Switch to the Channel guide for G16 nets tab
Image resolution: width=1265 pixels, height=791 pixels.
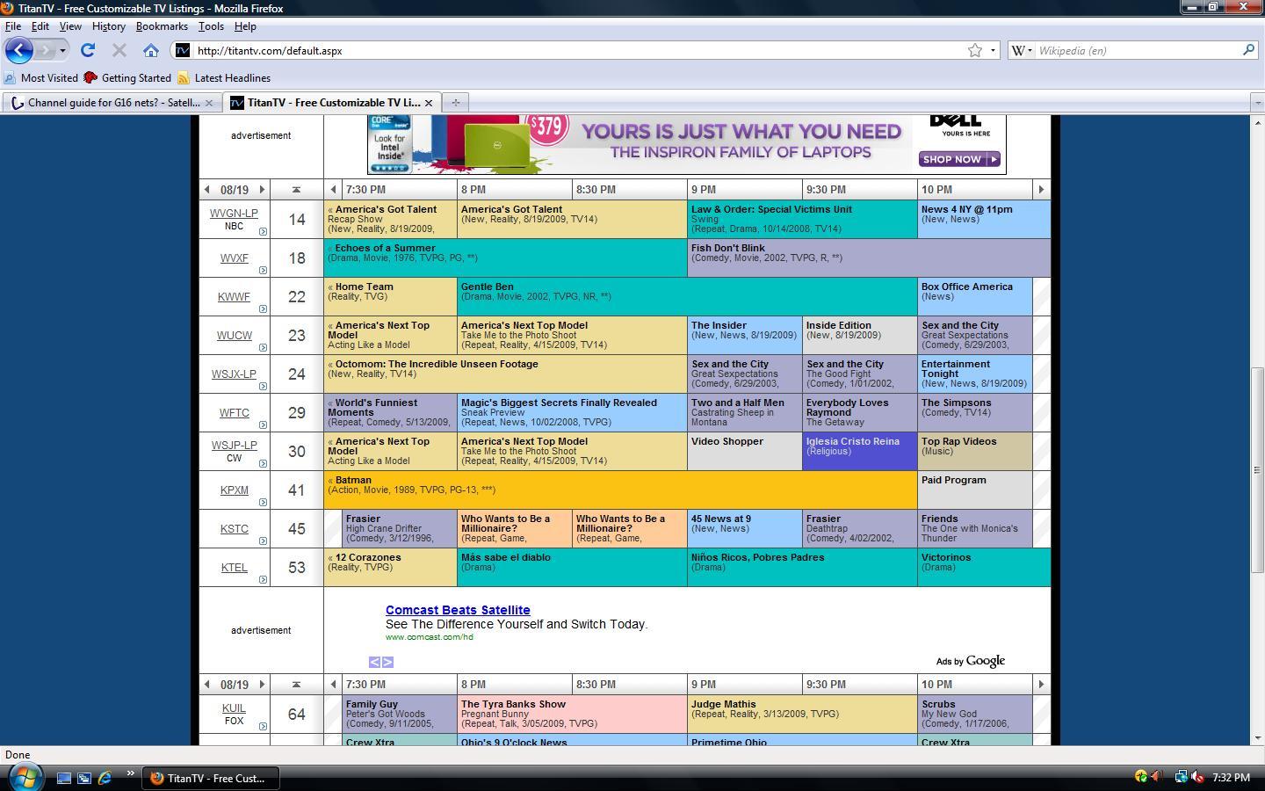coord(111,103)
